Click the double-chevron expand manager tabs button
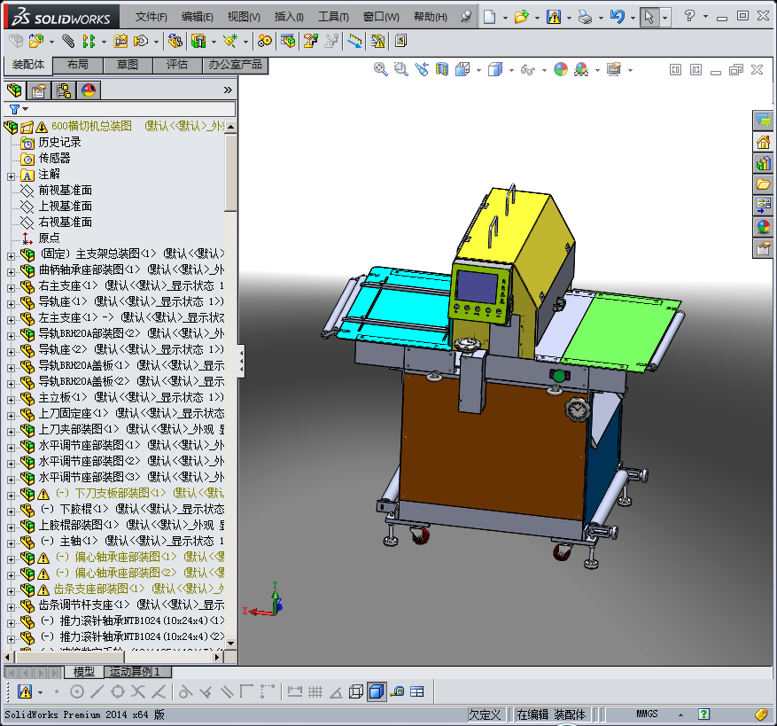The height and width of the screenshot is (726, 777). click(x=228, y=90)
